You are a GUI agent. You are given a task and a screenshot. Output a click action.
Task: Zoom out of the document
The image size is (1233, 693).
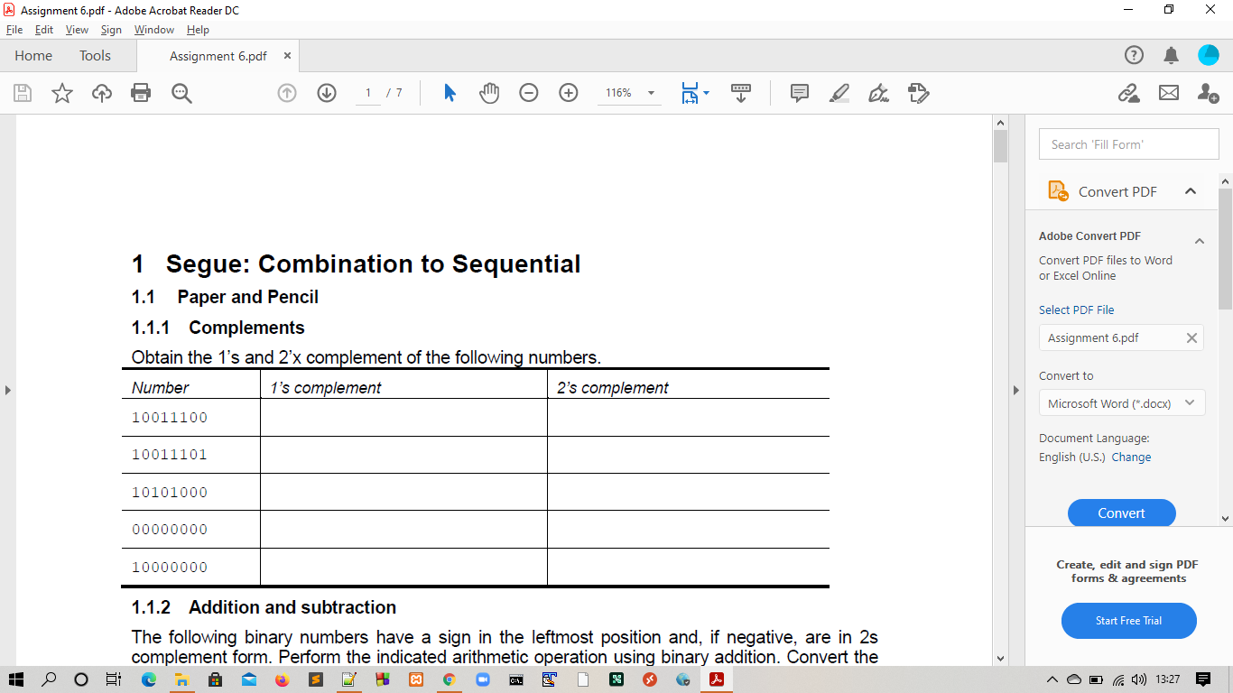(528, 93)
